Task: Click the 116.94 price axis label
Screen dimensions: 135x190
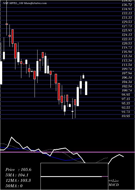Action: click(x=127, y=52)
